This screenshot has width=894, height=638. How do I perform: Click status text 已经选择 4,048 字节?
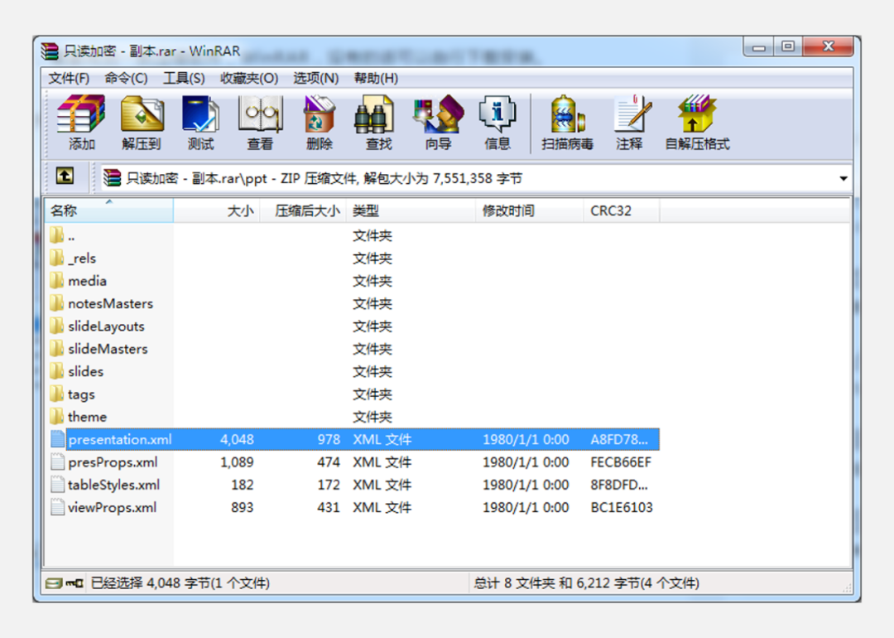(151, 583)
